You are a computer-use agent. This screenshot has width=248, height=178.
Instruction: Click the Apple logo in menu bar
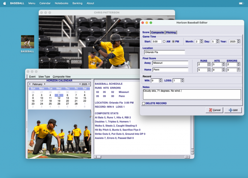tap(5, 3)
